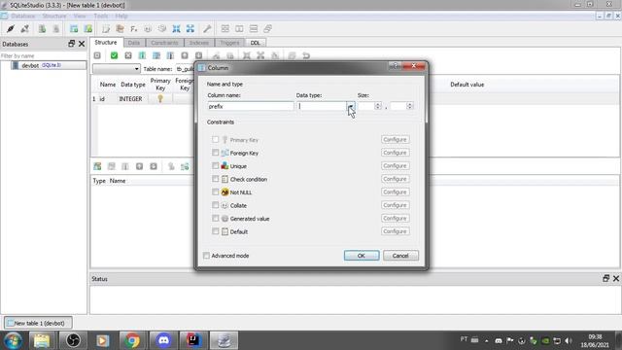Open the function editor (F.) icon
The width and height of the screenshot is (622, 350).
(134, 28)
